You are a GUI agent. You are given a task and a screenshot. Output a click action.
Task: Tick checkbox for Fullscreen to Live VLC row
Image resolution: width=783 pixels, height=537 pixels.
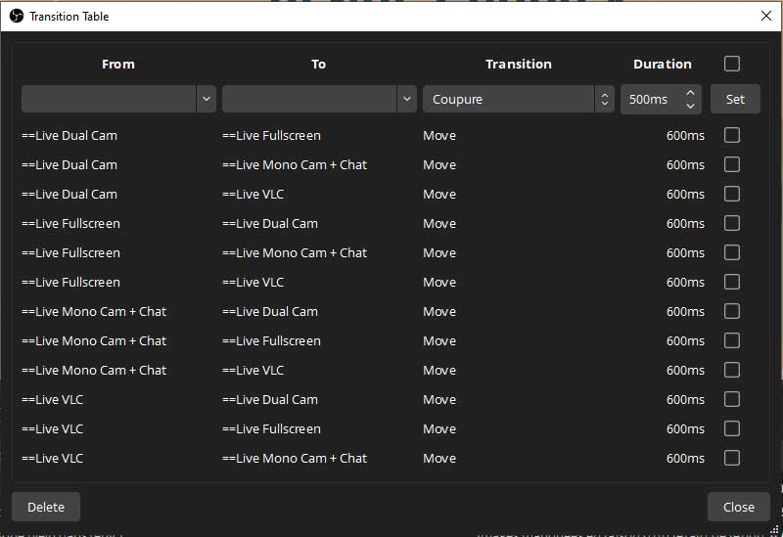pyautogui.click(x=732, y=282)
